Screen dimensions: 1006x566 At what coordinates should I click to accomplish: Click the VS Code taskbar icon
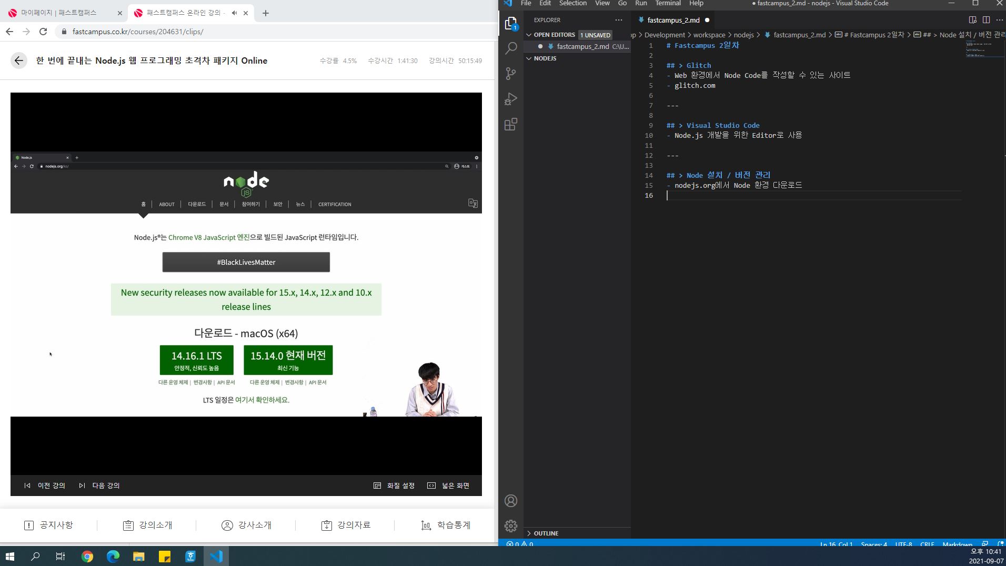click(216, 556)
